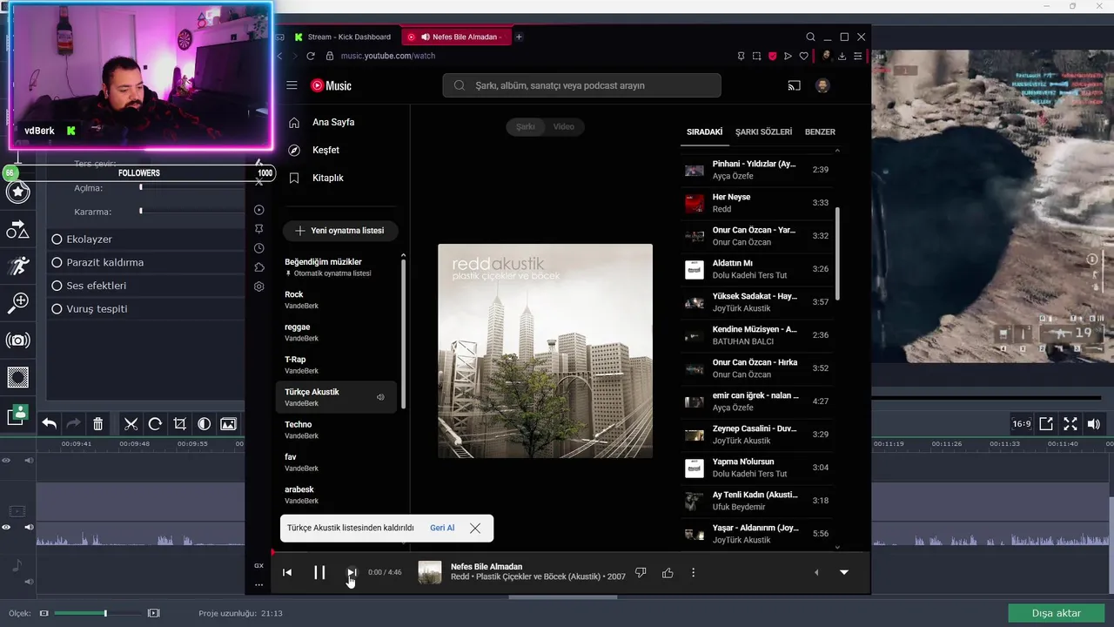Enable the Ekolayzer option
The image size is (1114, 627).
pyautogui.click(x=57, y=239)
